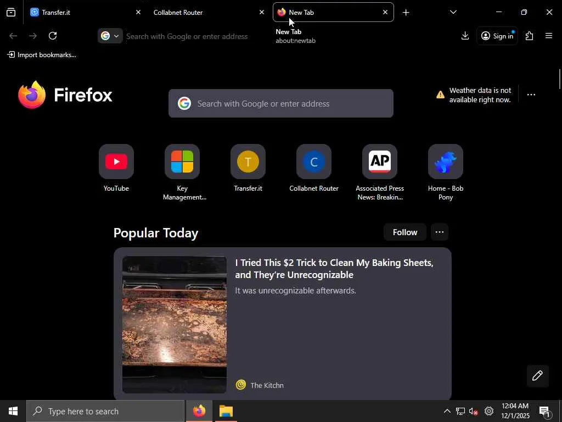Open the baking sheets article headline
This screenshot has height=422, width=562.
334,269
